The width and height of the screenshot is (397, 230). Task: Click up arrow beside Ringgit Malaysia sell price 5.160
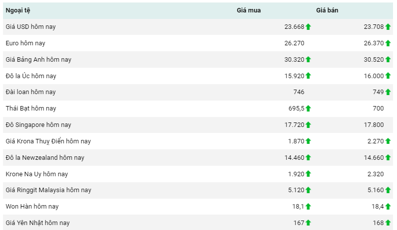(x=388, y=190)
